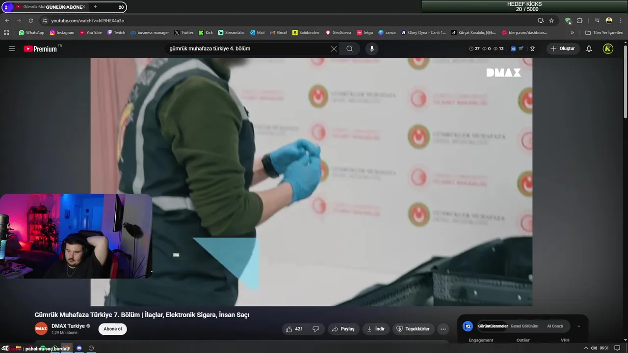Show hidden tray icons with the chevron
The height and width of the screenshot is (353, 628).
586,348
